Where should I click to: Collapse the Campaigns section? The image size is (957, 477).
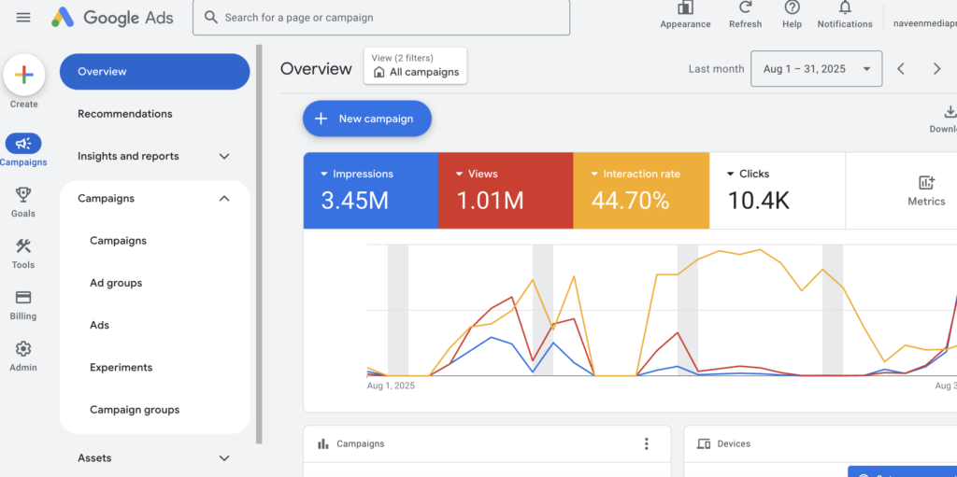tap(223, 199)
